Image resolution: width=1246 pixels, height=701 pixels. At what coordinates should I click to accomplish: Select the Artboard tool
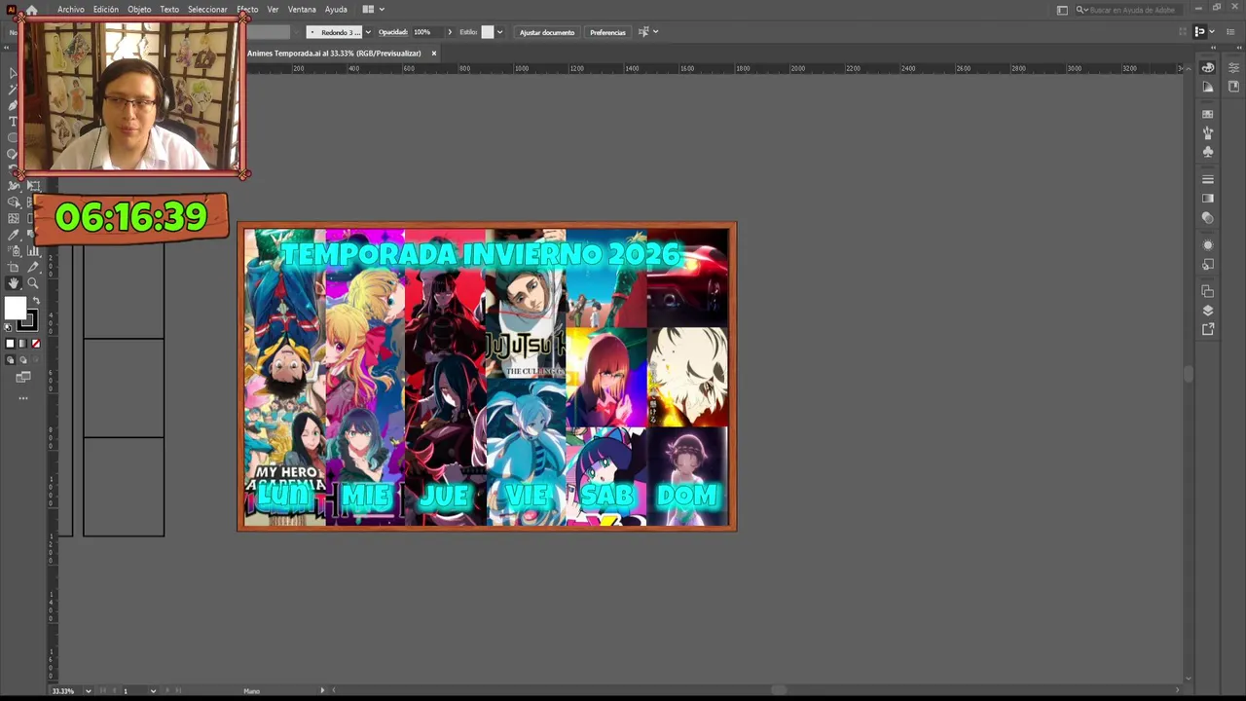[14, 267]
